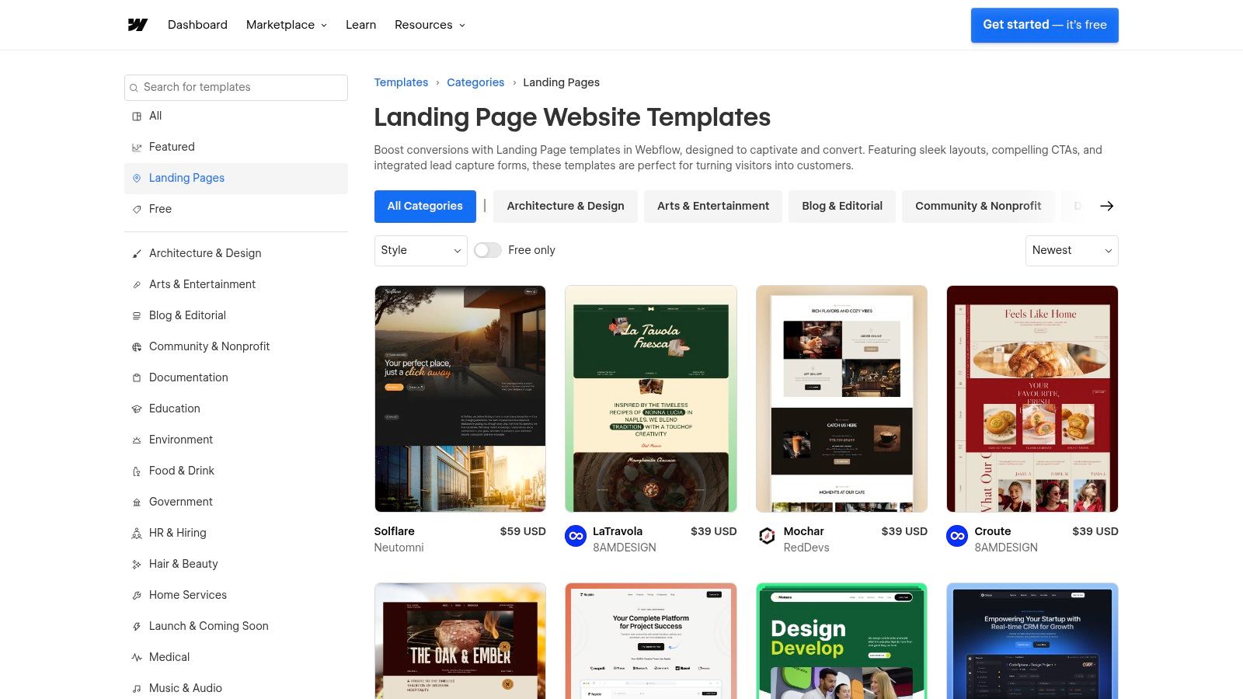Open the Croute template title
The width and height of the screenshot is (1243, 699).
(x=993, y=531)
